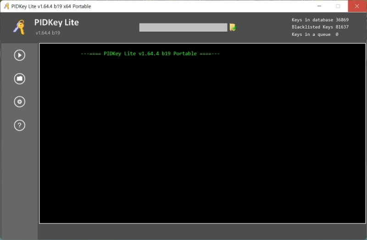Open settings via the gear icon

click(x=19, y=102)
